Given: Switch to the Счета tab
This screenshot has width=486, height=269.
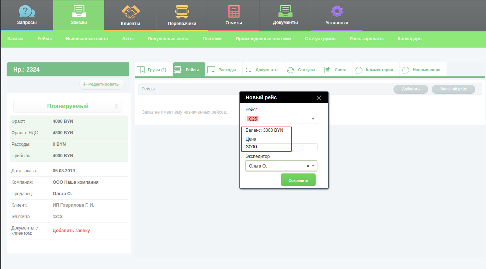Looking at the screenshot, I should [337, 70].
